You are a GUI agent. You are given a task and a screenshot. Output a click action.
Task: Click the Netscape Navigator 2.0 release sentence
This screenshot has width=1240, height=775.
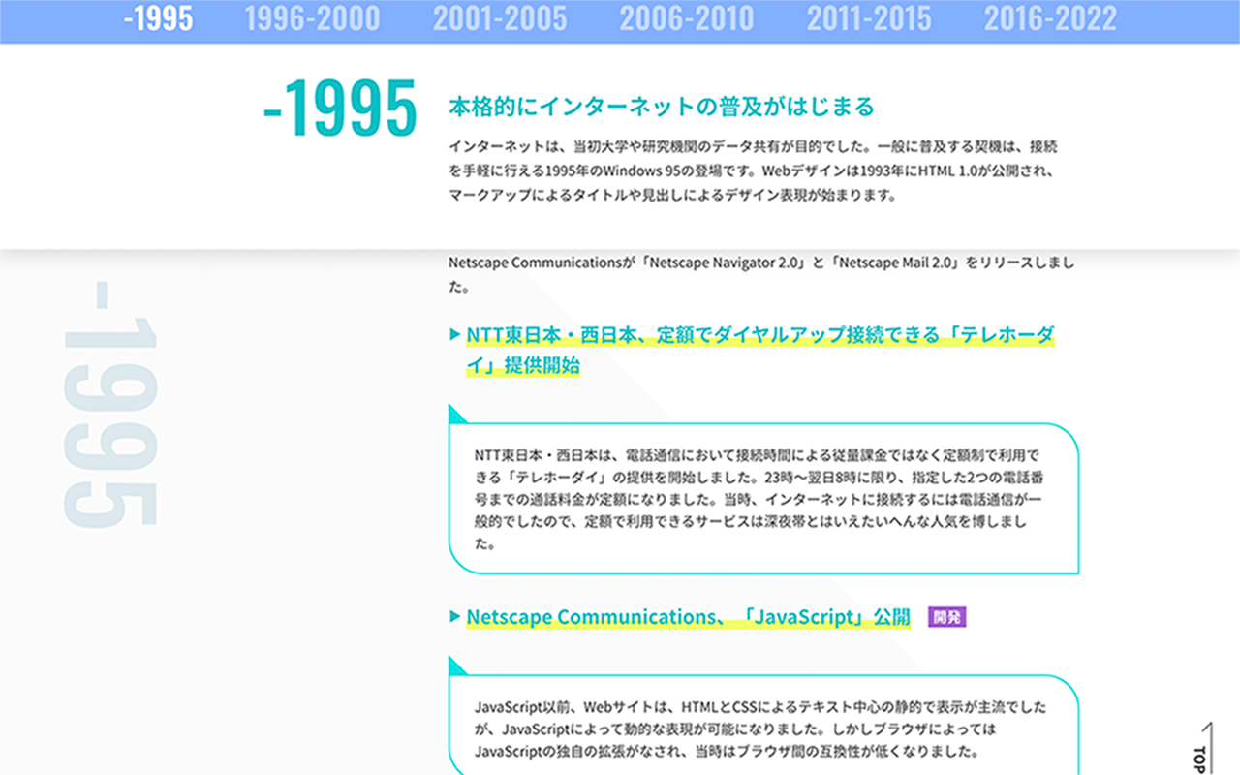(x=761, y=274)
